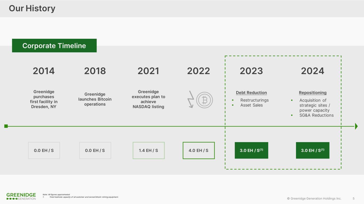Select the Corporate Timeline banner
Image resolution: width=364 pixels, height=204 pixels.
54,46
